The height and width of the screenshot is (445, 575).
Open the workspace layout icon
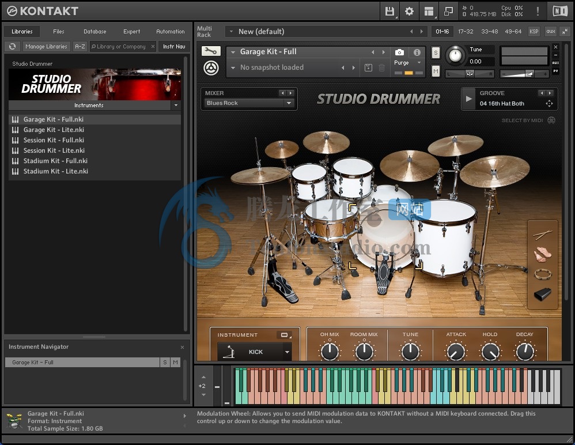click(x=429, y=12)
